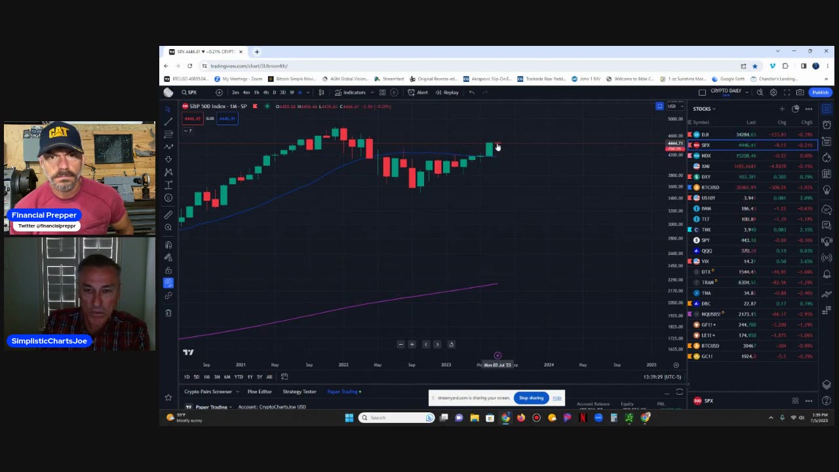839x472 pixels.
Task: Select the YTD date range
Action: [238, 377]
